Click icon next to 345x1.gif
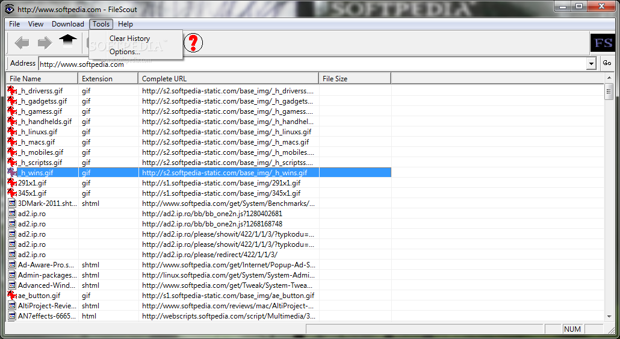The width and height of the screenshot is (620, 339). pyautogui.click(x=12, y=193)
